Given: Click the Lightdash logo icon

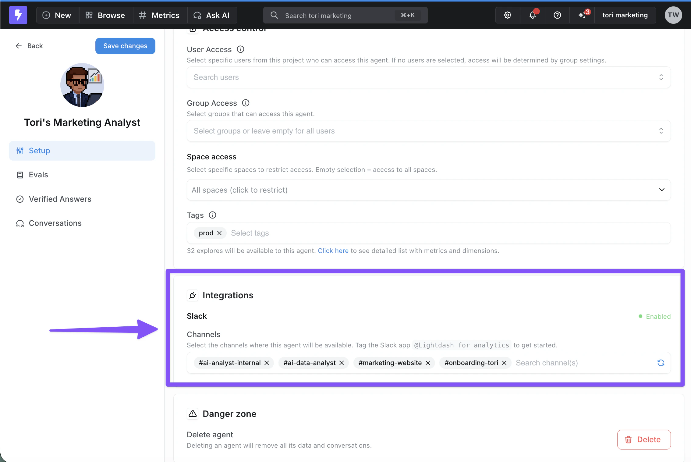Looking at the screenshot, I should (18, 15).
